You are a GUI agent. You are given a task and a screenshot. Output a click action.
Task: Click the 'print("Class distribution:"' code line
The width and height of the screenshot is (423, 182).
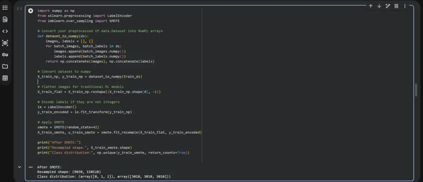click(113, 152)
